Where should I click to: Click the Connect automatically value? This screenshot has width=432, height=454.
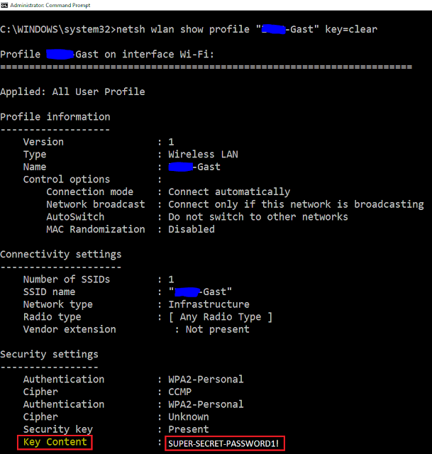tap(229, 192)
